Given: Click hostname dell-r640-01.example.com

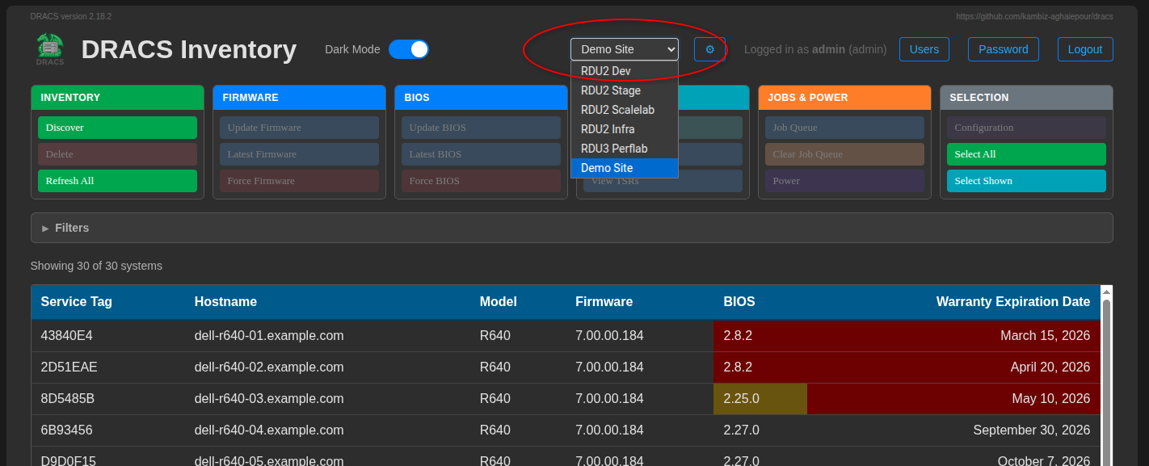Looking at the screenshot, I should click(269, 335).
